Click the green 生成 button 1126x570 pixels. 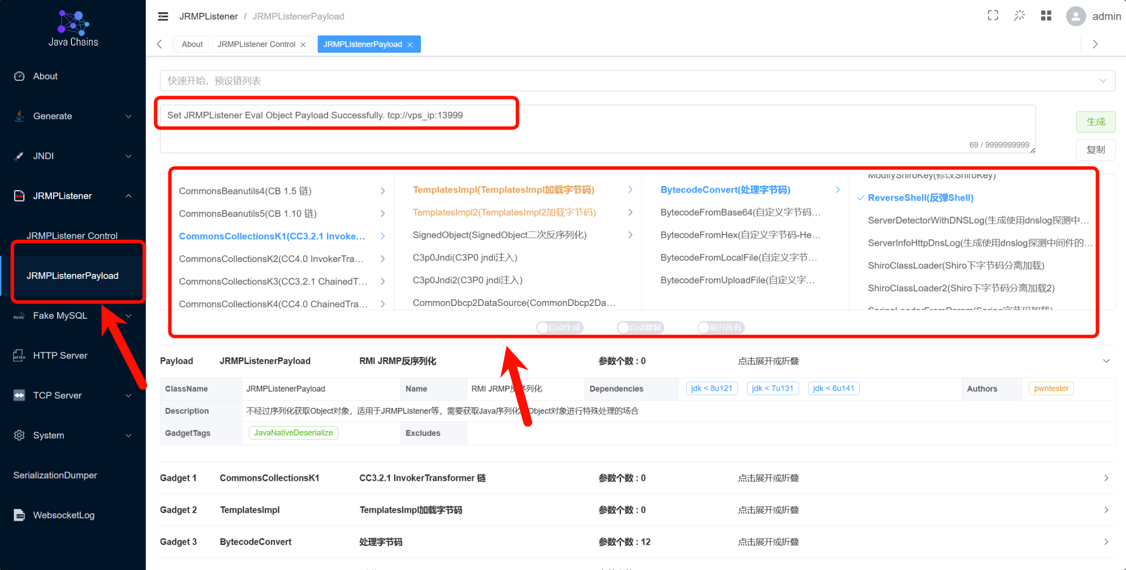(1095, 122)
